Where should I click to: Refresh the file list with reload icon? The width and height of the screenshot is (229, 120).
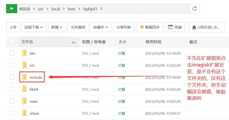(x=195, y=9)
